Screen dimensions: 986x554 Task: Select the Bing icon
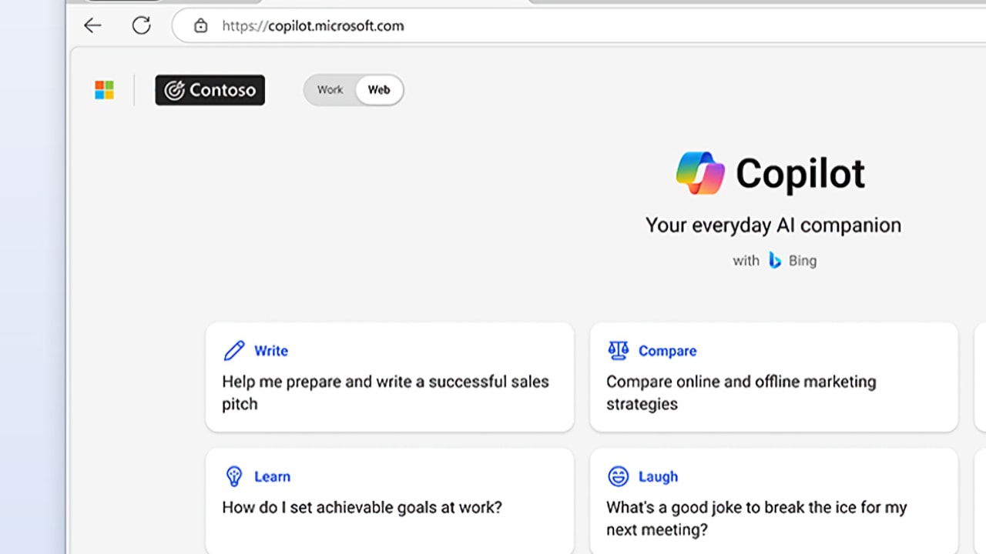coord(775,260)
